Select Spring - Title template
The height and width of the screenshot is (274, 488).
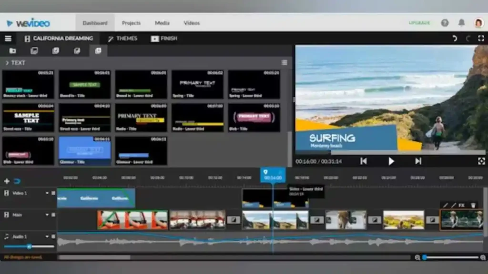(x=197, y=84)
